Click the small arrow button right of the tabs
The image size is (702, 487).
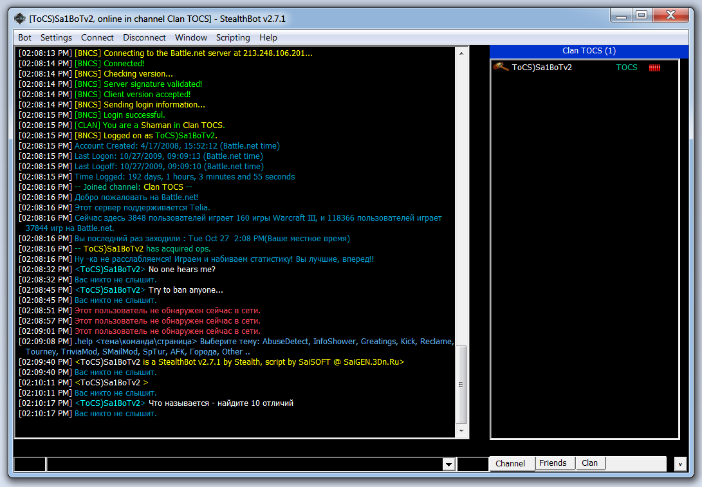(680, 464)
